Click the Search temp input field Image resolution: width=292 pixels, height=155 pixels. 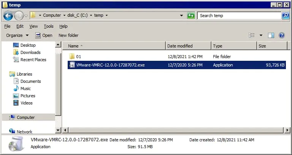click(239, 16)
